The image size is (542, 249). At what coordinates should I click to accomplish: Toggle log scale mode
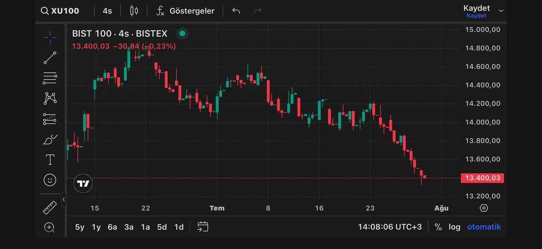click(454, 227)
